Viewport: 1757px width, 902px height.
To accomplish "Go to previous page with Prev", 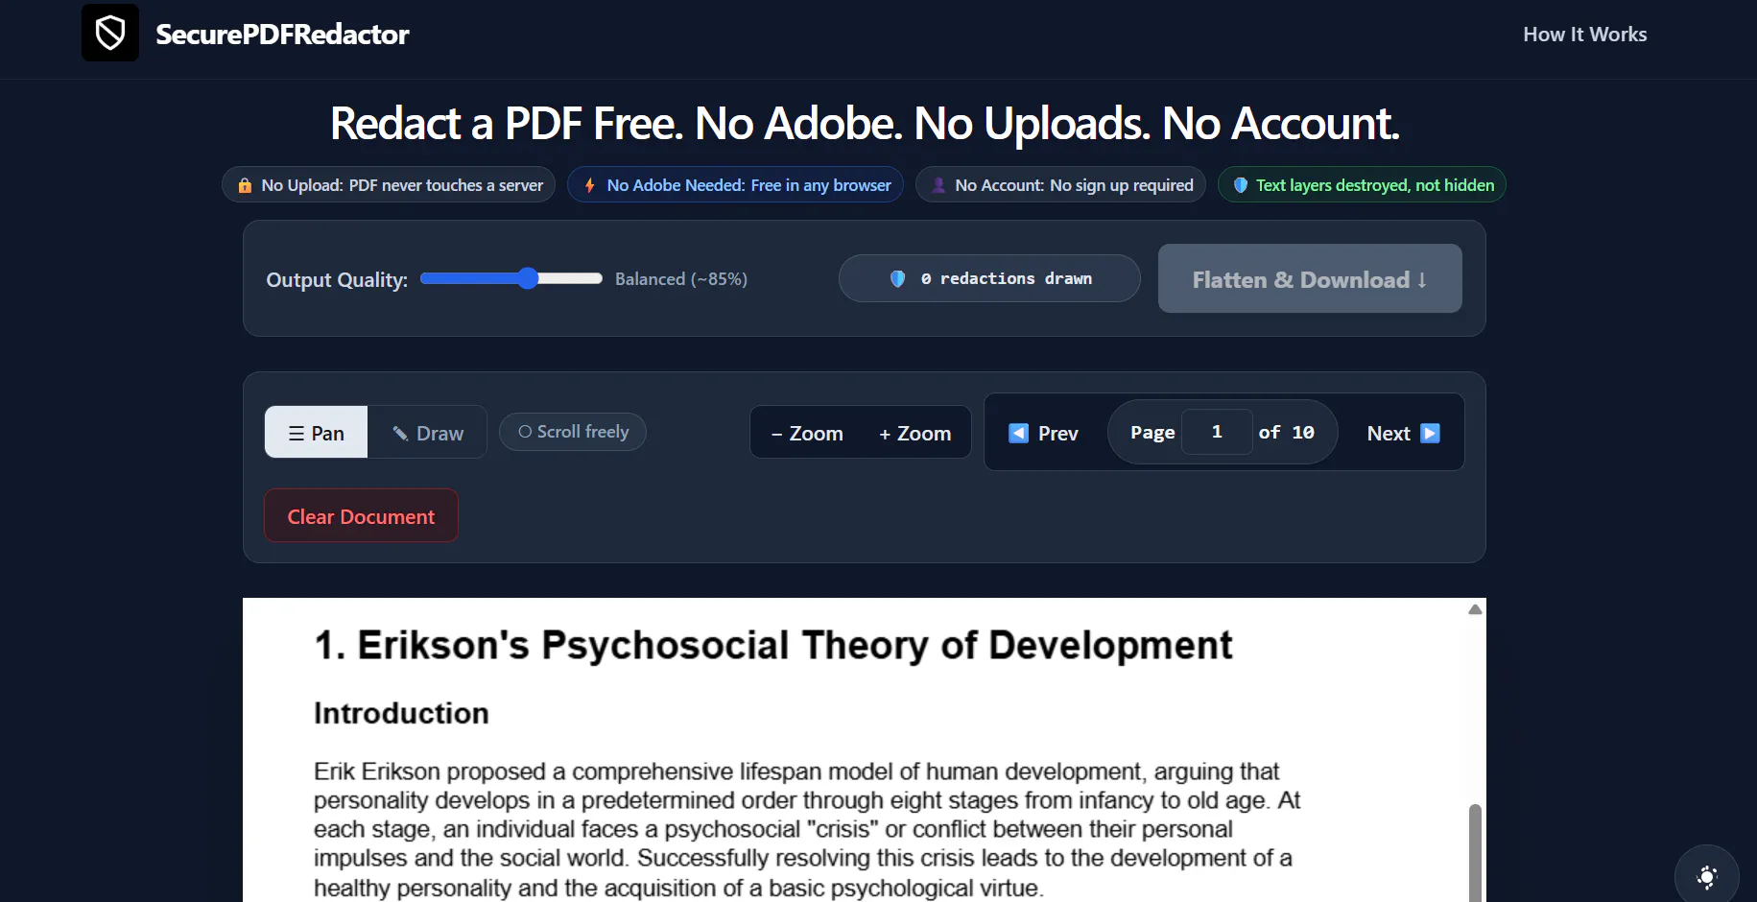I will (x=1043, y=433).
